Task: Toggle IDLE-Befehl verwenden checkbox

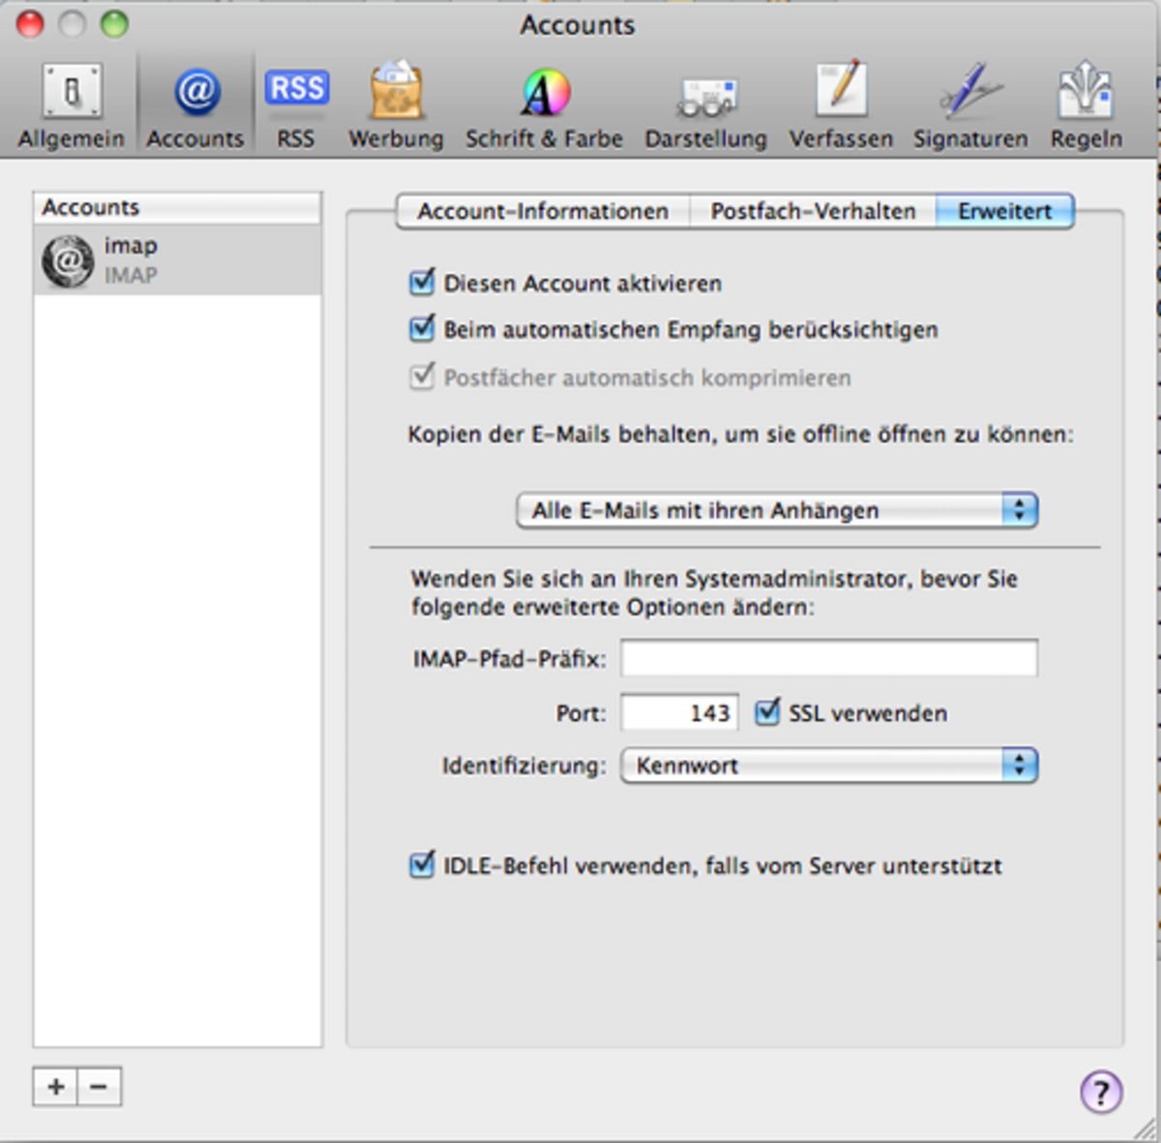Action: [422, 865]
